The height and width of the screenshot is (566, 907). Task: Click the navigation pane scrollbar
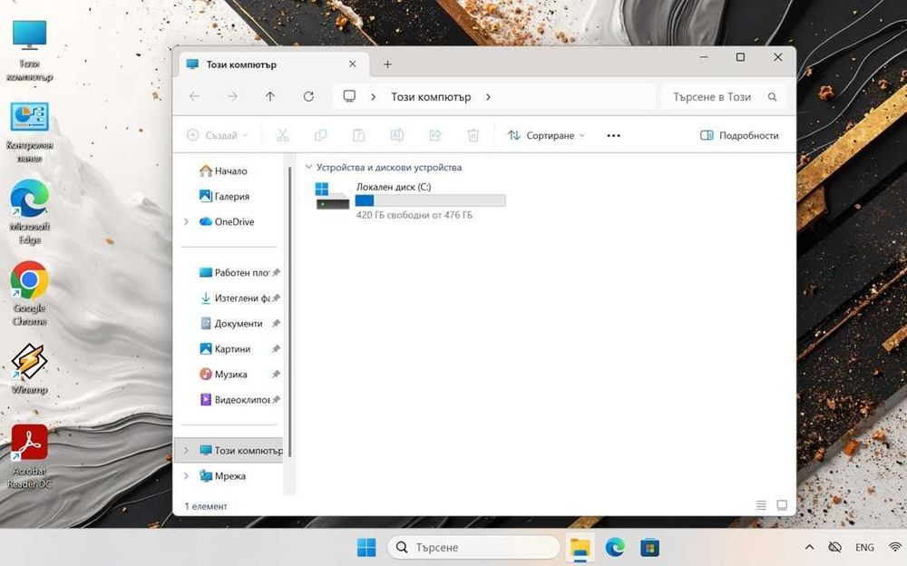(290, 313)
